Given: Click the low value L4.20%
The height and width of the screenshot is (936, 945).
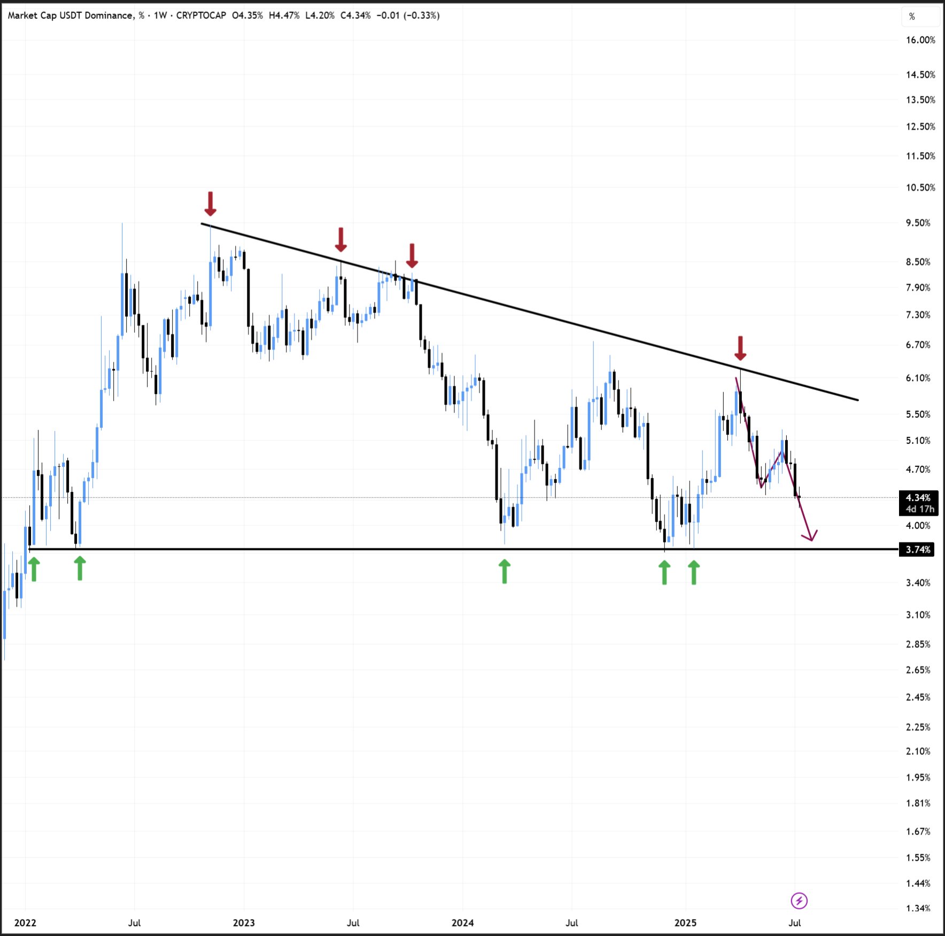Looking at the screenshot, I should pyautogui.click(x=320, y=15).
